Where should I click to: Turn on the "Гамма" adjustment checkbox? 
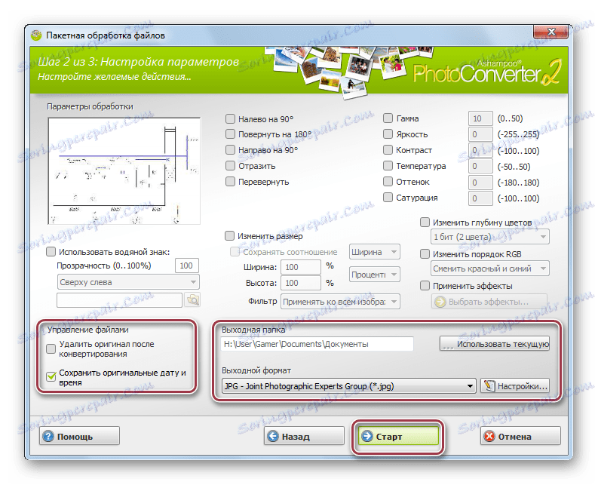tap(388, 118)
